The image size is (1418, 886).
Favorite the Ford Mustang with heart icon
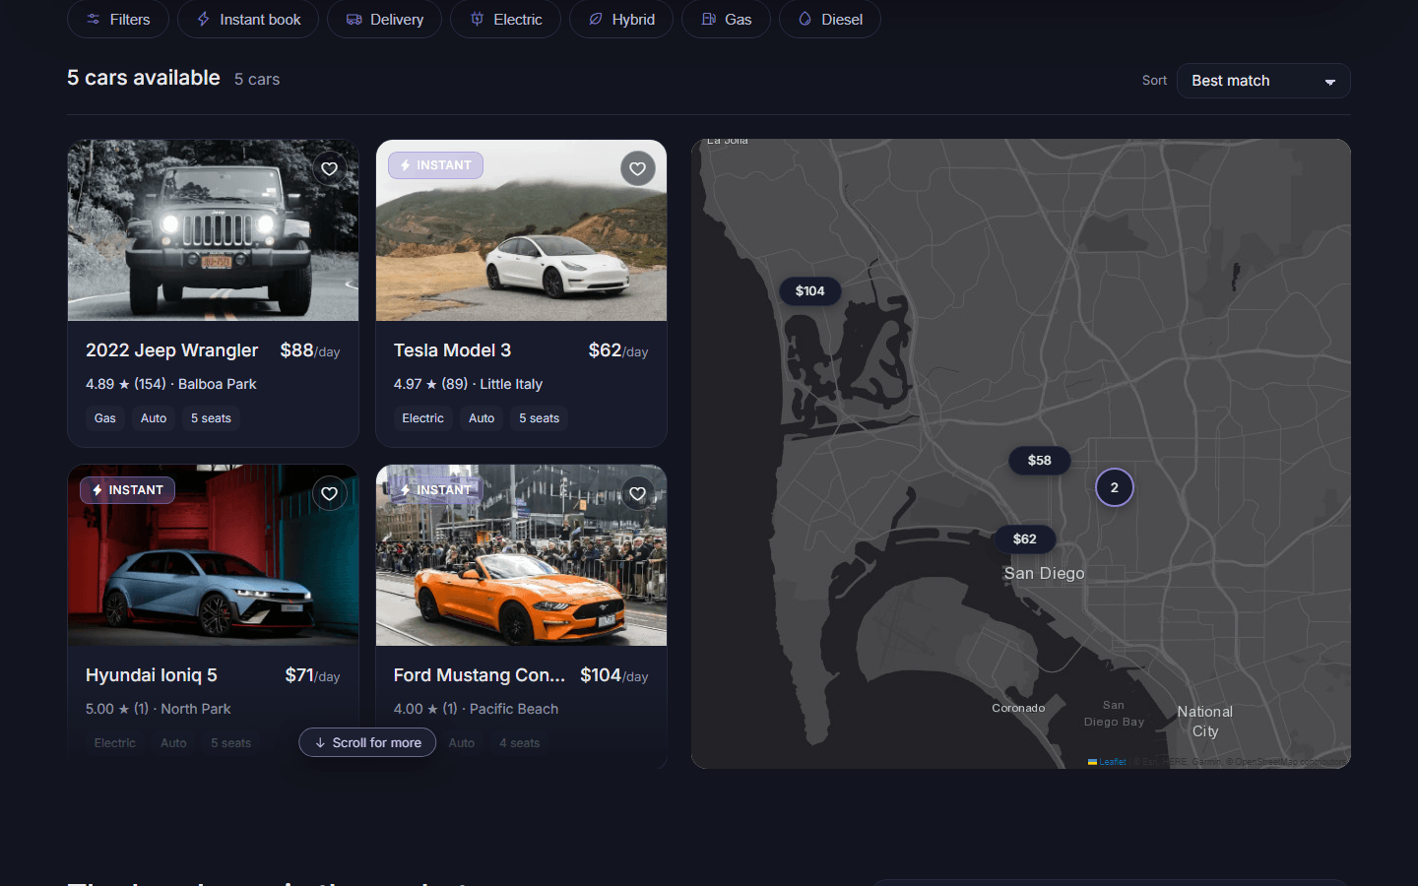(x=638, y=494)
